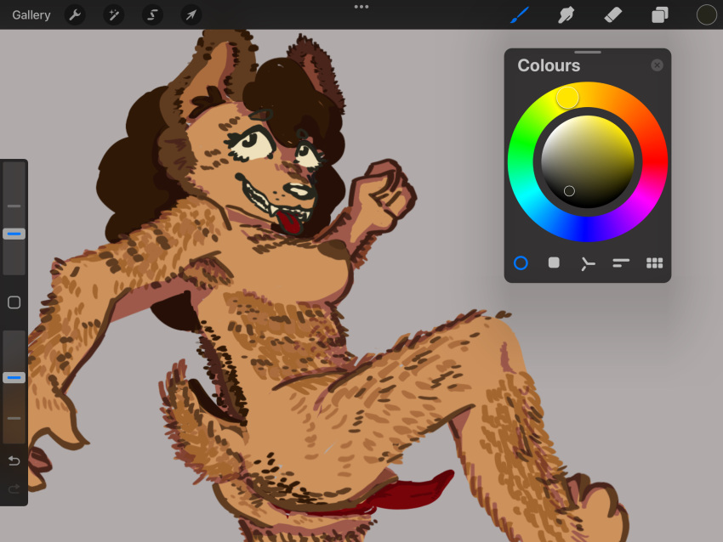This screenshot has height=542, width=723.
Task: Switch to Disc colour mode tab
Action: click(521, 263)
